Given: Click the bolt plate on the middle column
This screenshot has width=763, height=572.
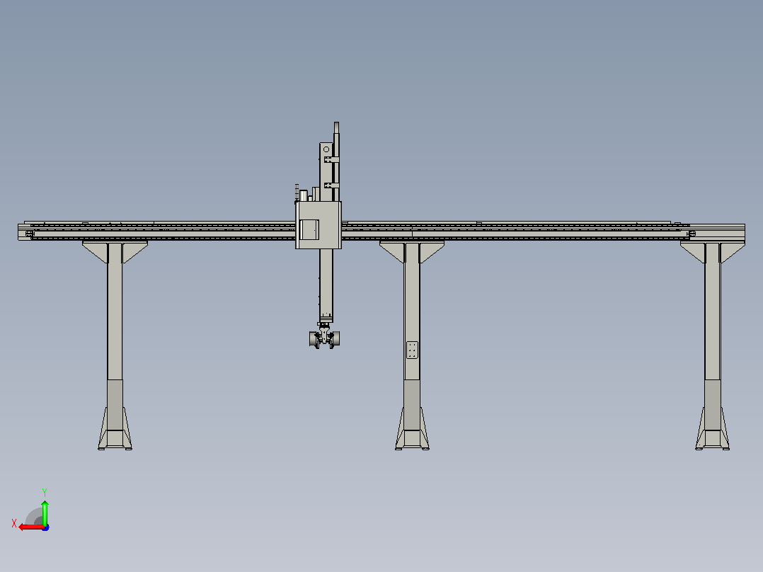Looking at the screenshot, I should (412, 350).
